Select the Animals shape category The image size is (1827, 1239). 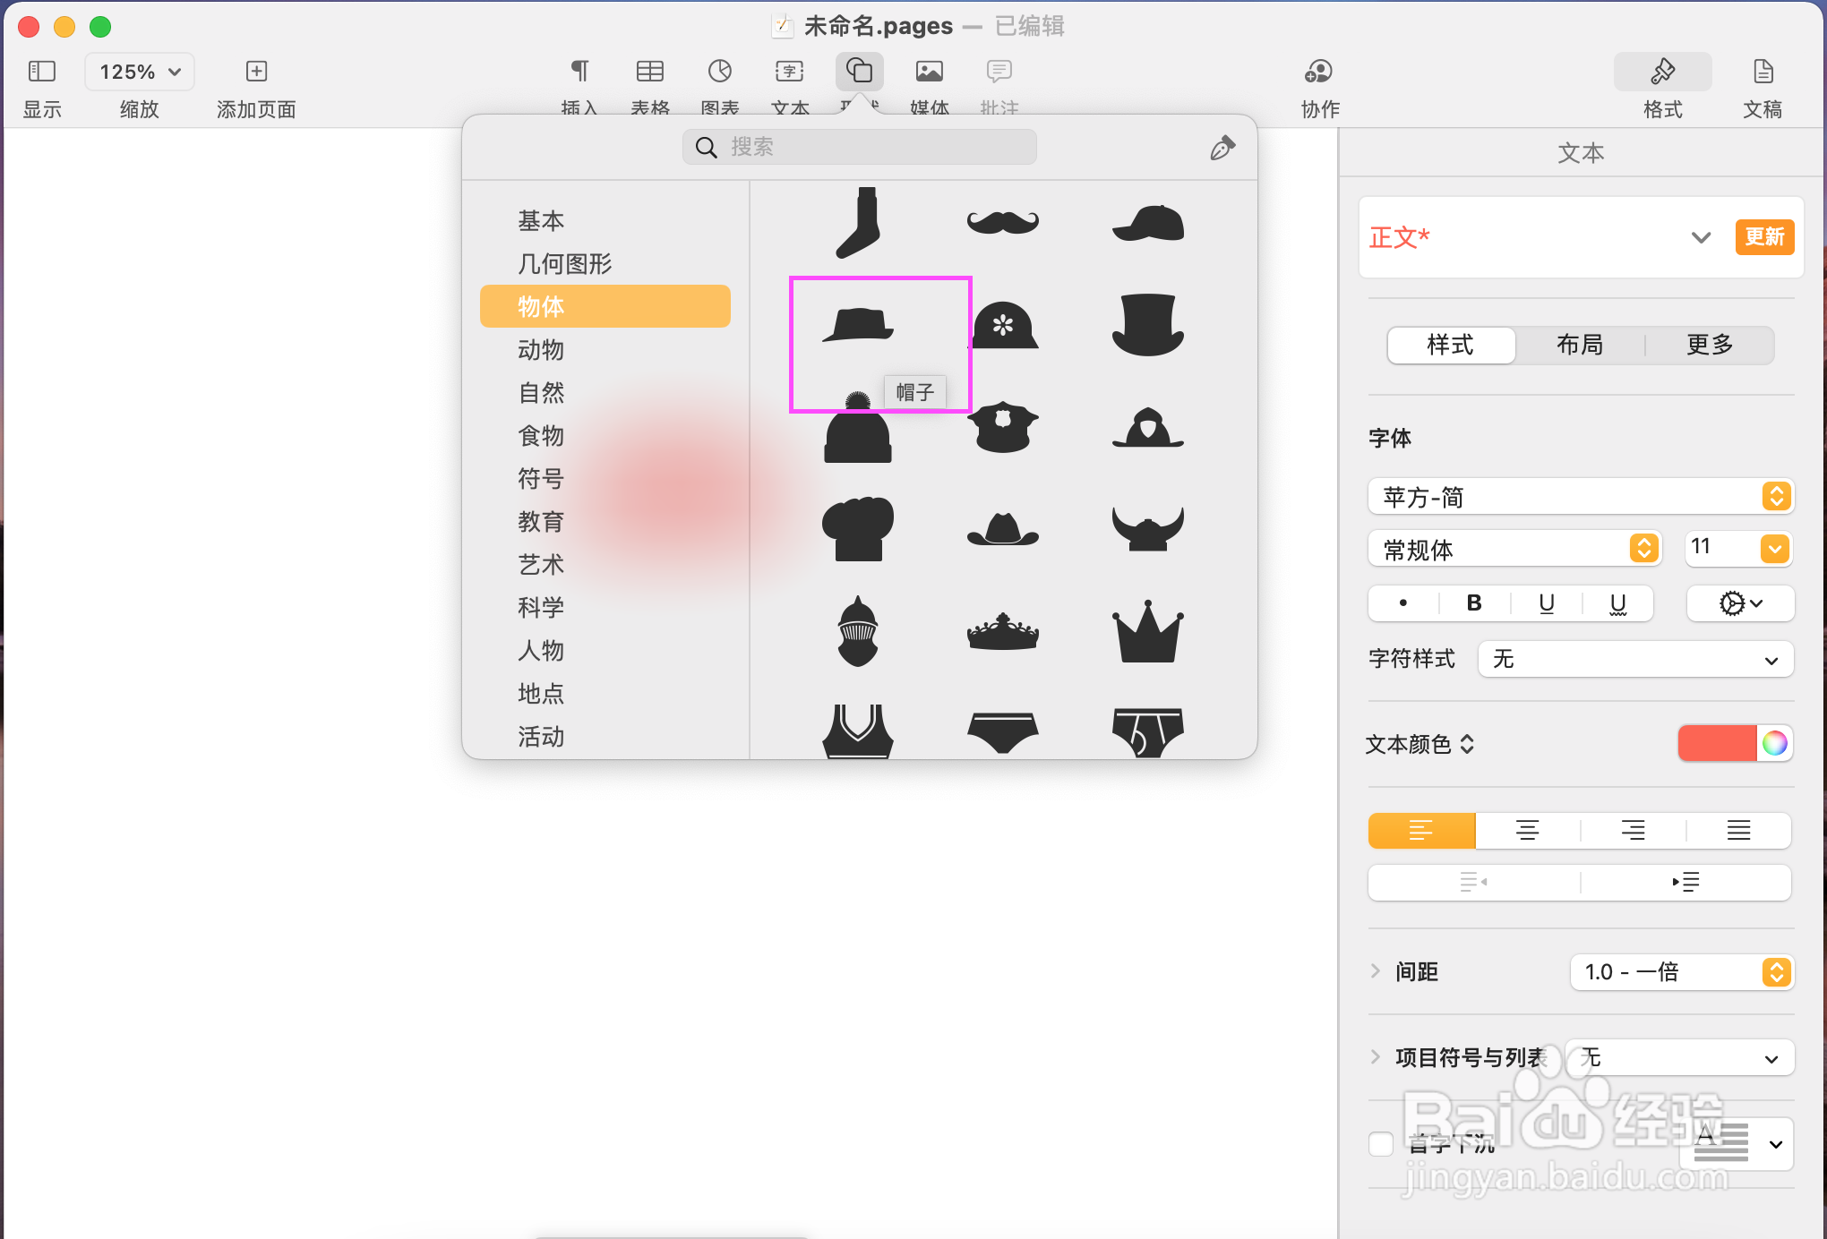541,349
